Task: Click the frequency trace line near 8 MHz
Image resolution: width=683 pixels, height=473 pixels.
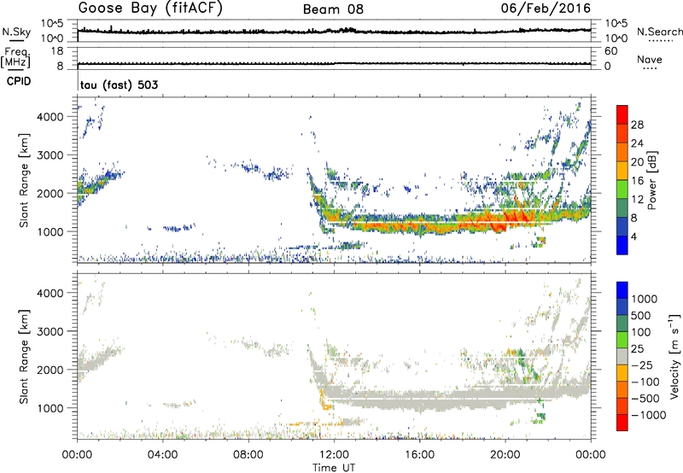Action: [334, 63]
